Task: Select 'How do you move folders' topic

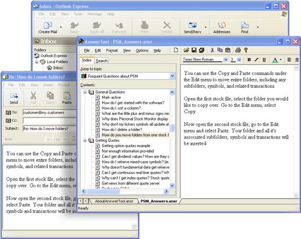Action: pyautogui.click(x=135, y=135)
